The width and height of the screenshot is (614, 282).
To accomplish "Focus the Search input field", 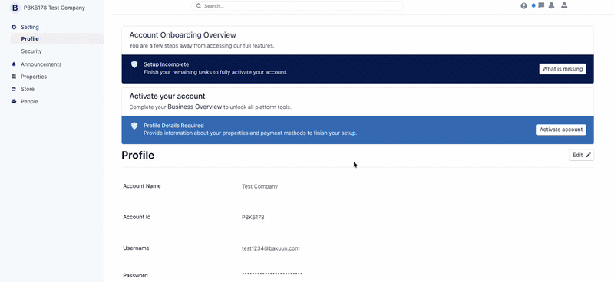I will [x=297, y=6].
